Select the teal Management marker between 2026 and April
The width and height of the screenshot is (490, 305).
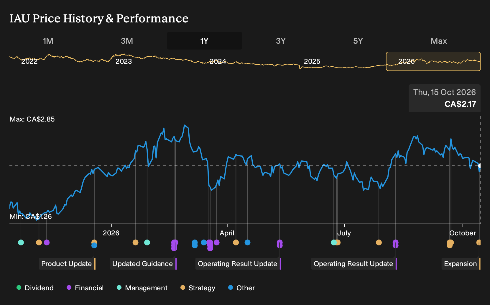coord(147,242)
